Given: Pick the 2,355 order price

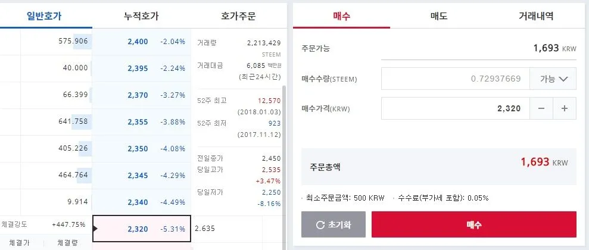Looking at the screenshot, I should coord(142,122).
